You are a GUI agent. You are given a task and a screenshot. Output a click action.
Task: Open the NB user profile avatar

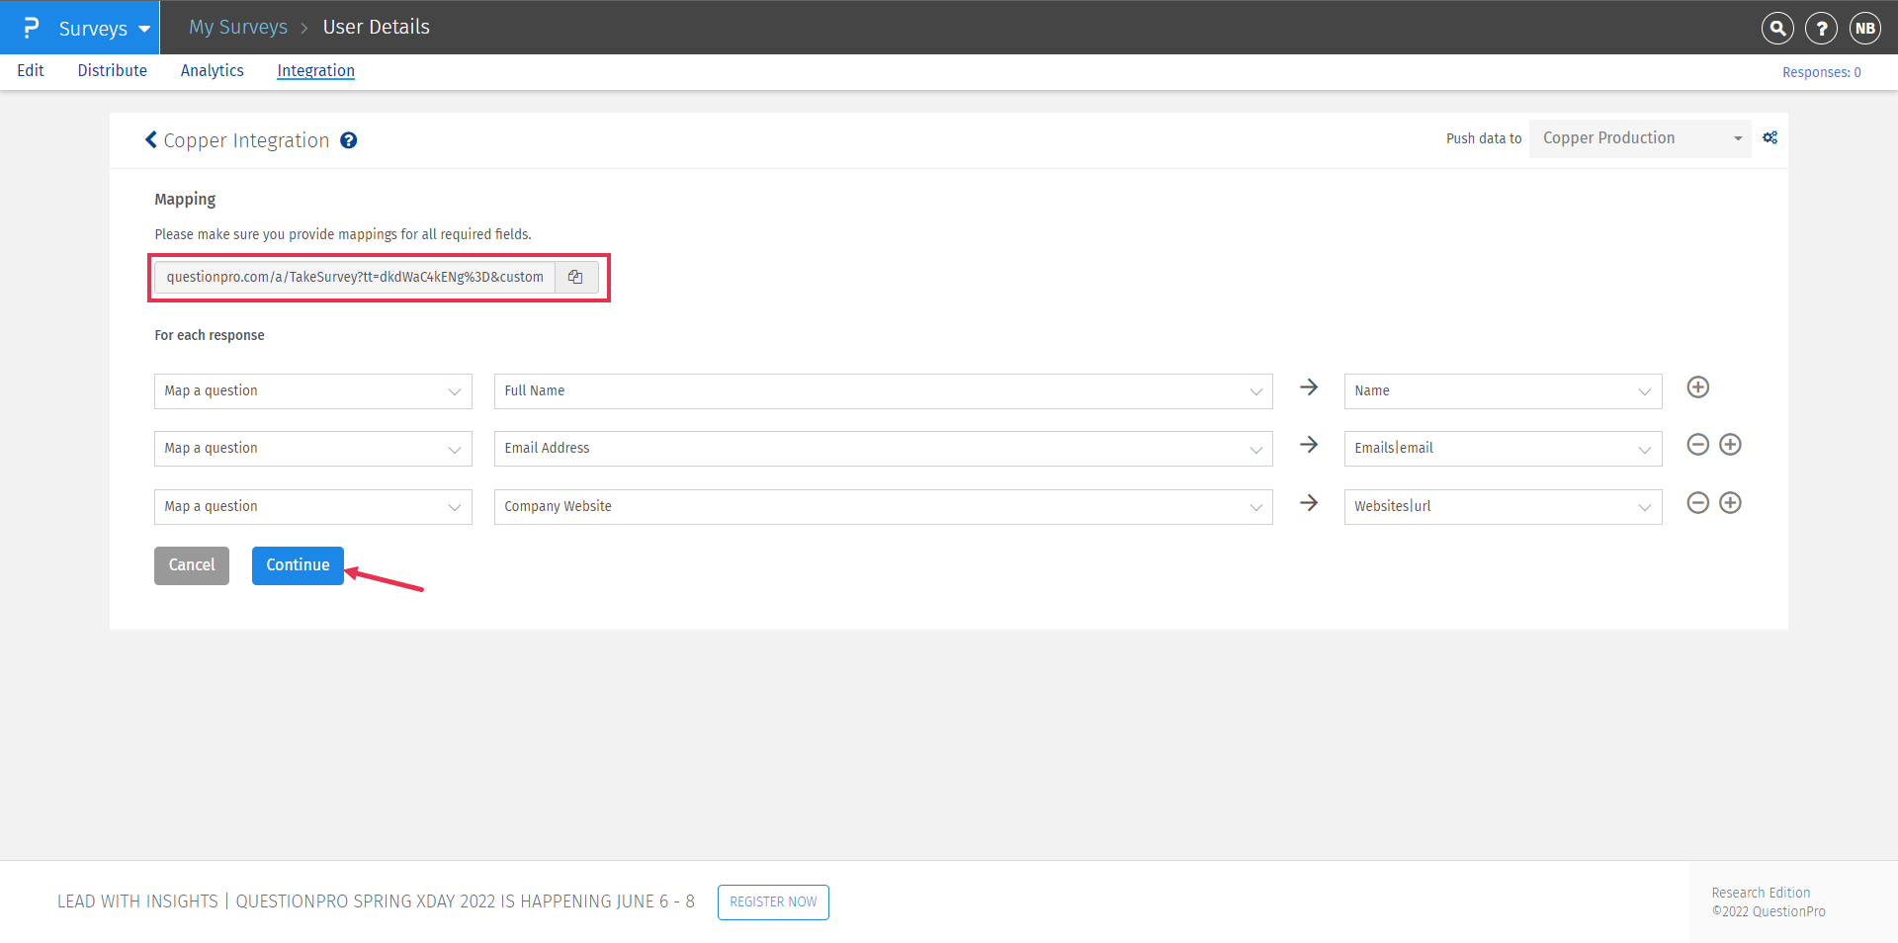(1865, 28)
